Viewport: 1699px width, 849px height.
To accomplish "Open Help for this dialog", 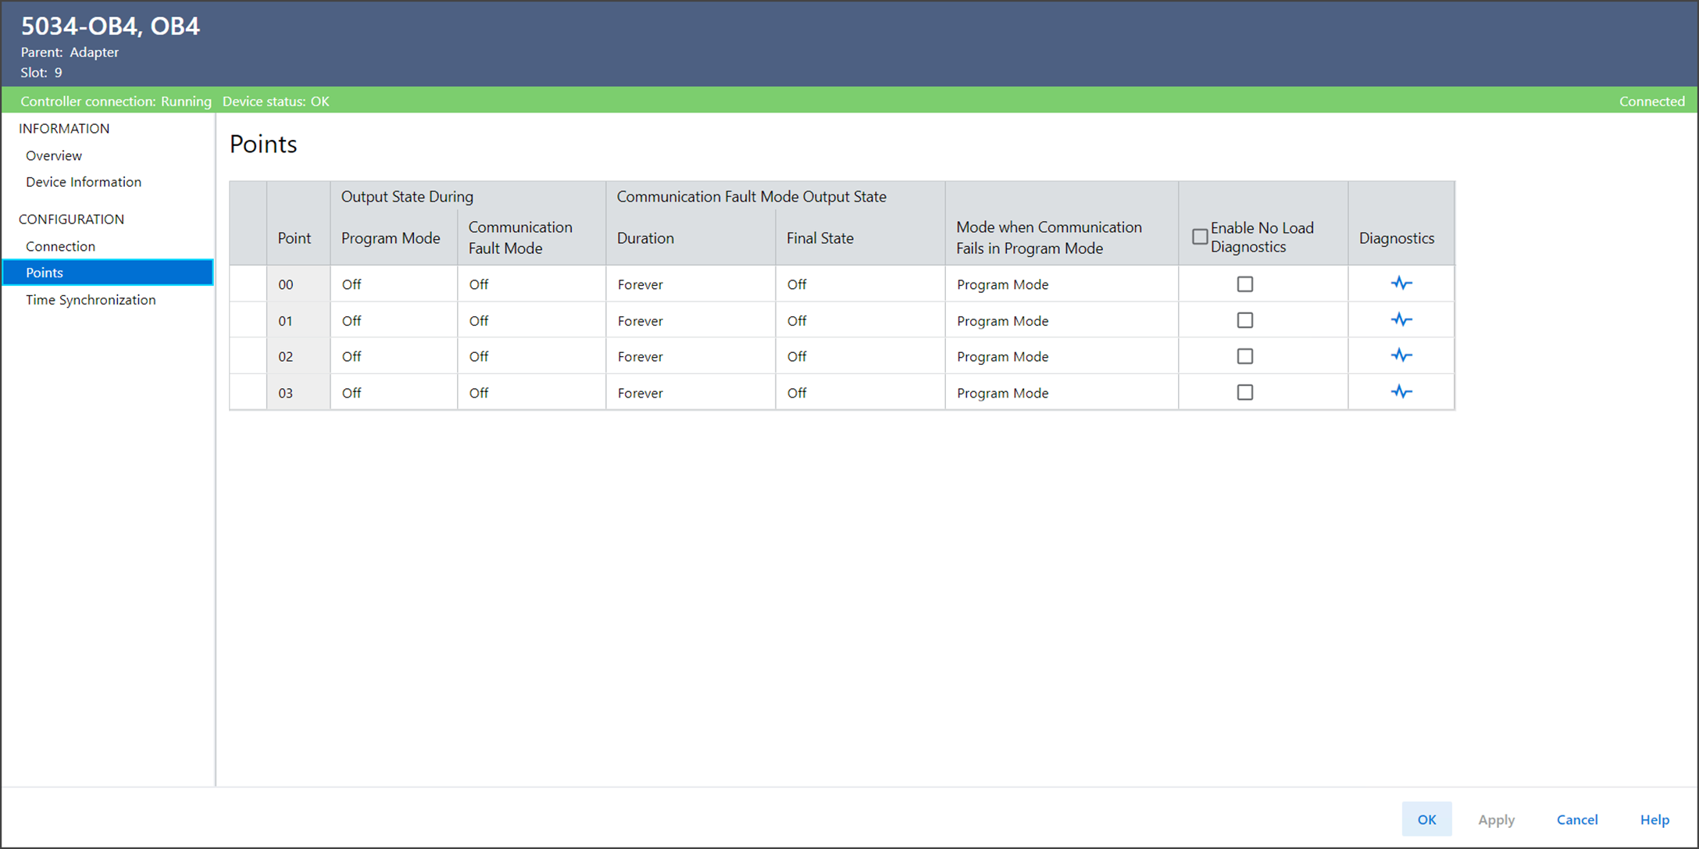I will pos(1654,819).
